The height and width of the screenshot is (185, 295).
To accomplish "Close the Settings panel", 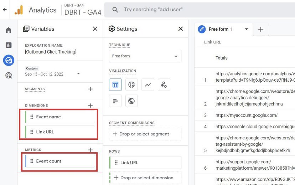I will (180, 29).
